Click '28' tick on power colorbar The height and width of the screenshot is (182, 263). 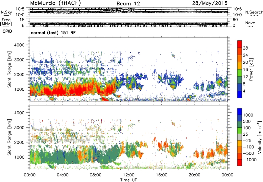coord(245,48)
